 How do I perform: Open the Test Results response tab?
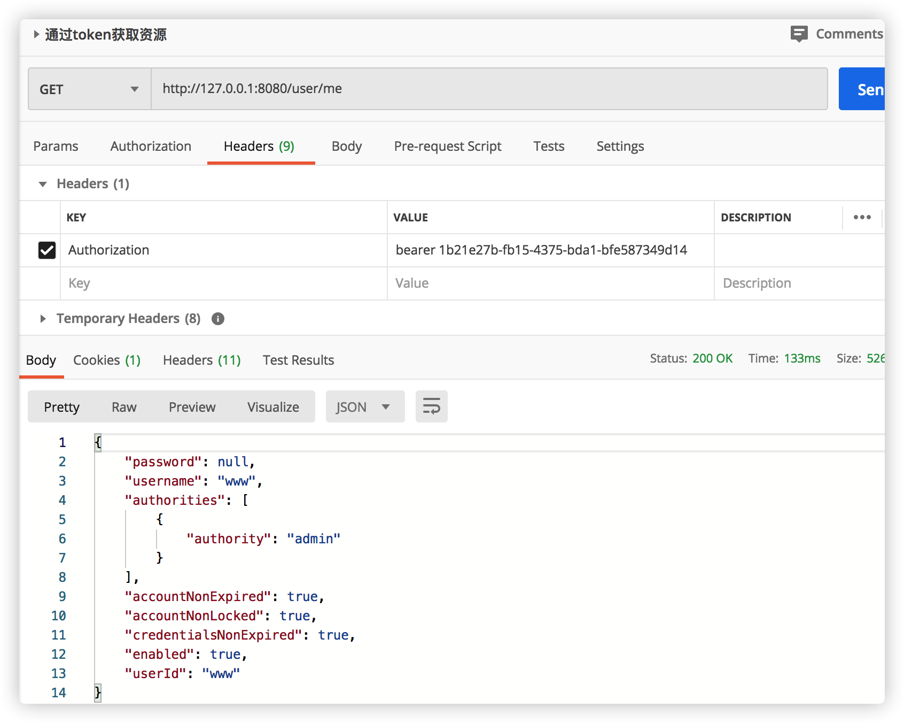coord(298,360)
